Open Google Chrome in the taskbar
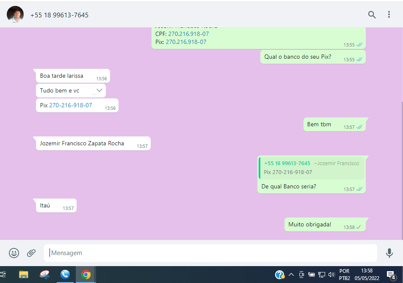 86,275
